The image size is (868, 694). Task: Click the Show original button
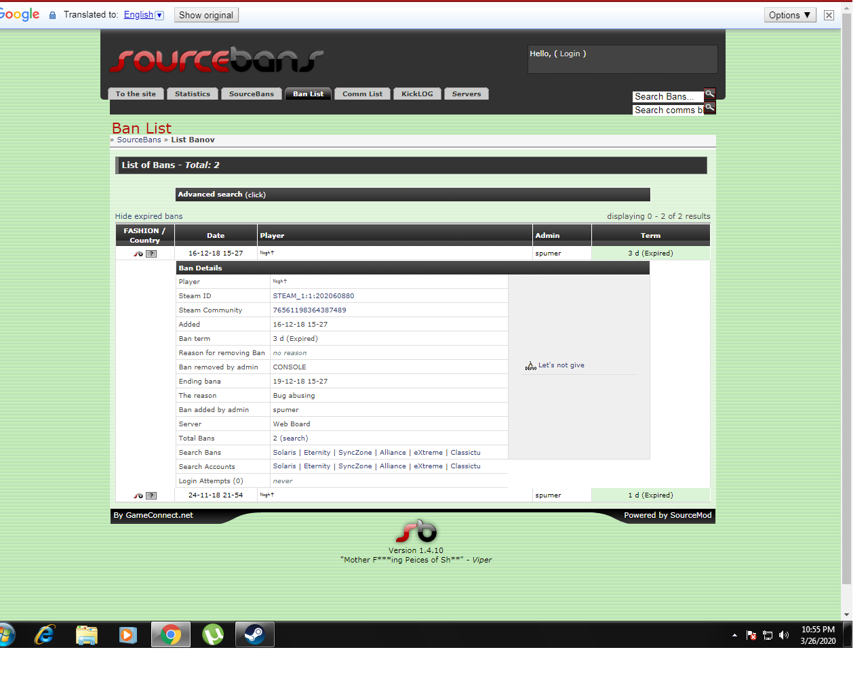point(206,15)
